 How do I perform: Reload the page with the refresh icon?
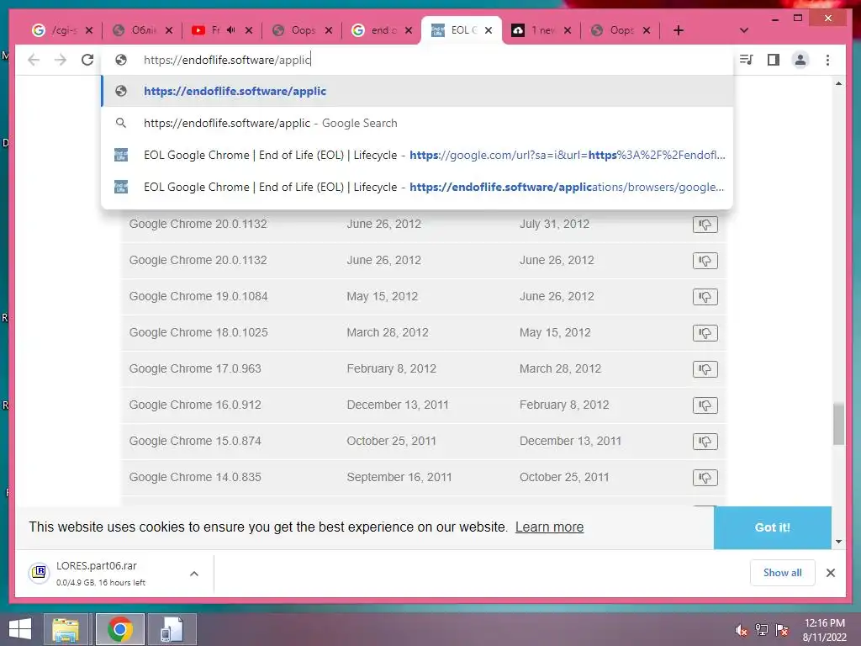coord(87,60)
